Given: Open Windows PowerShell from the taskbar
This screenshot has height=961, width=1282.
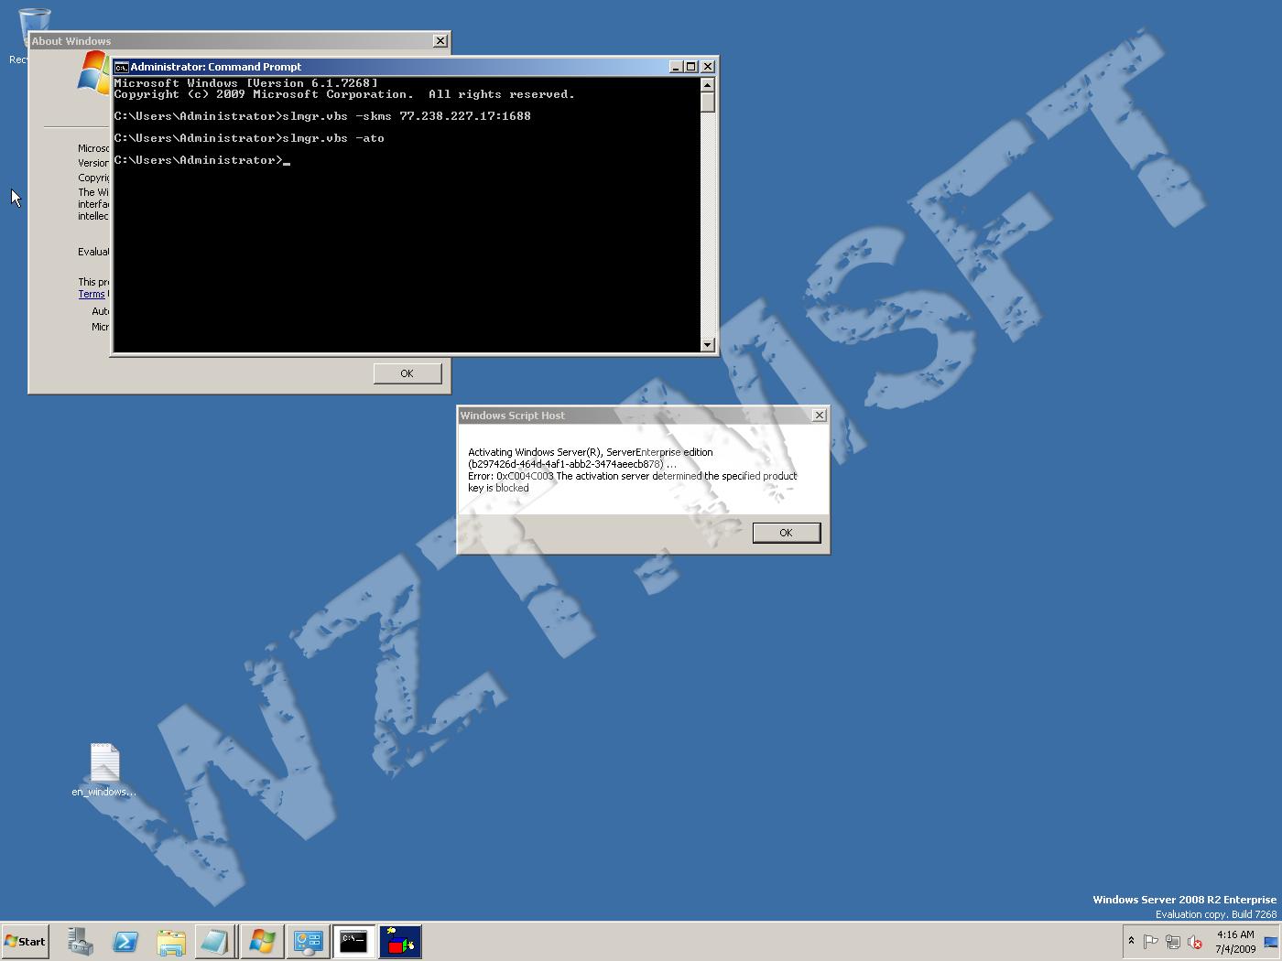Looking at the screenshot, I should (x=125, y=941).
